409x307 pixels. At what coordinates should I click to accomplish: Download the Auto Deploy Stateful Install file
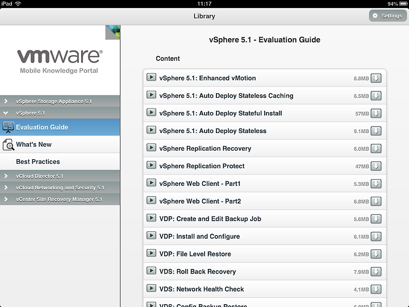click(376, 113)
